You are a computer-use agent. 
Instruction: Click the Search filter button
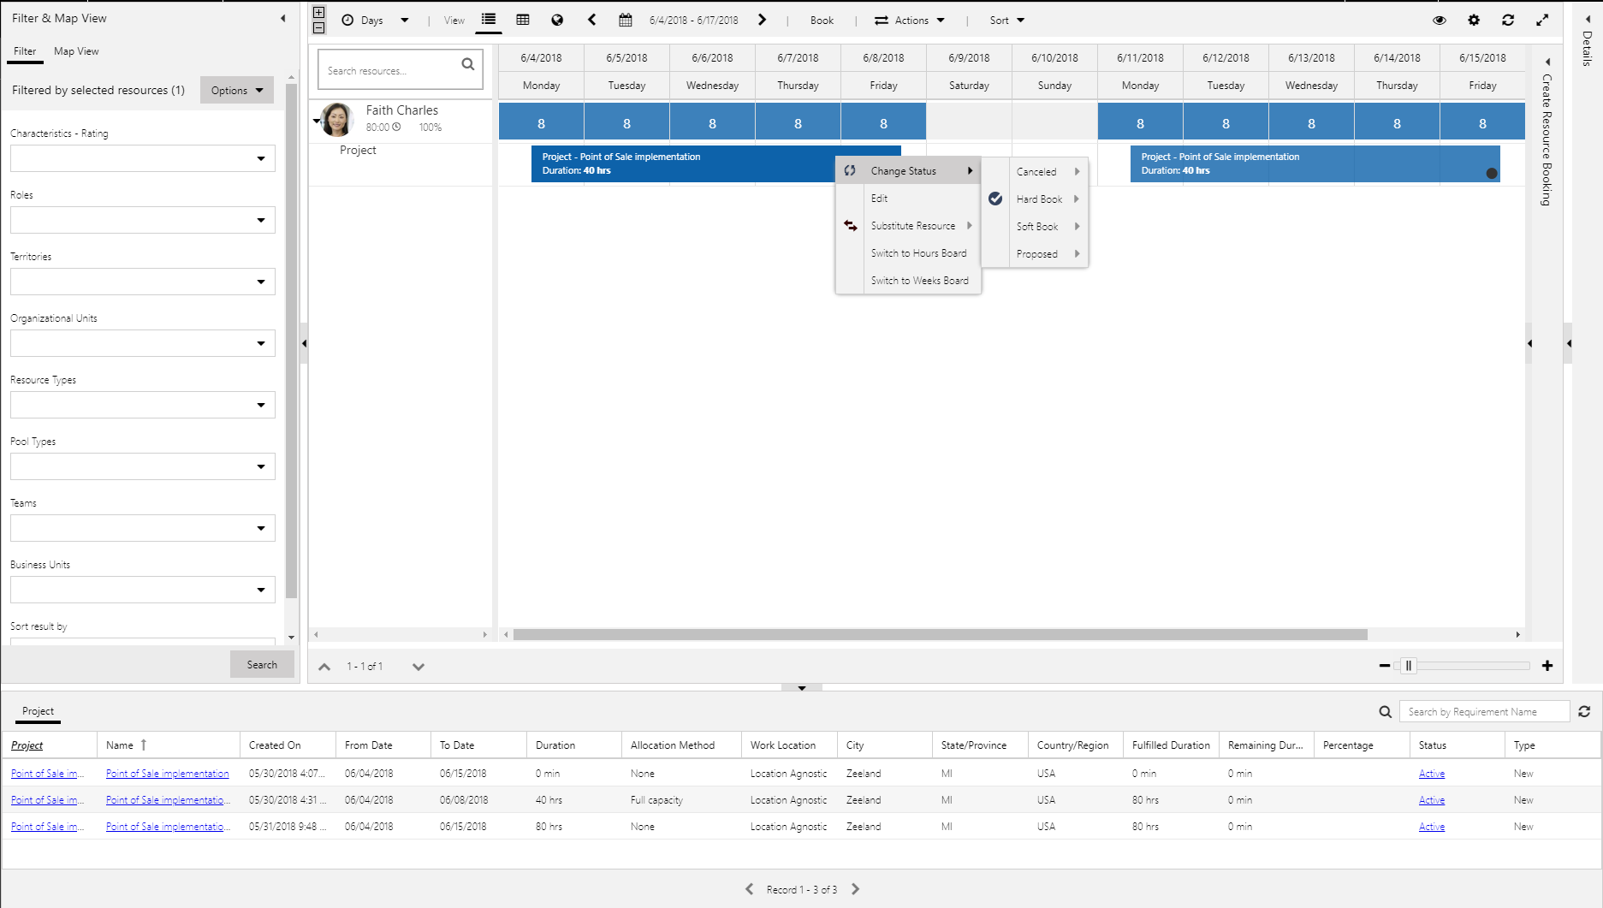click(x=262, y=665)
